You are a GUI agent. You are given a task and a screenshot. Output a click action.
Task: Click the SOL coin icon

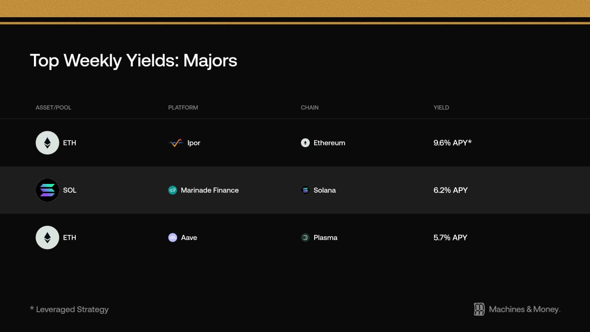pyautogui.click(x=47, y=190)
